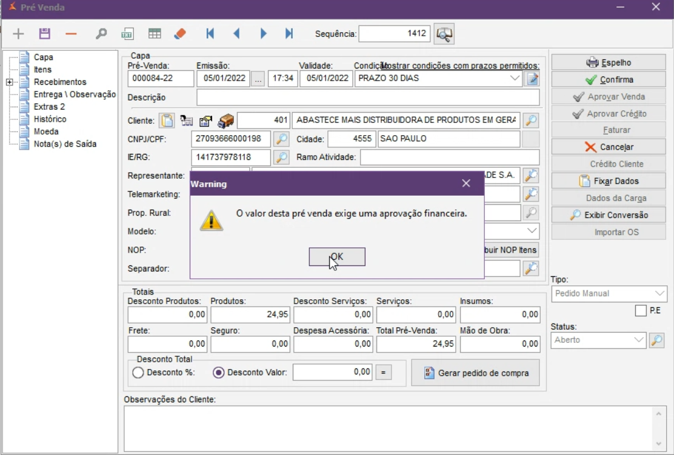Click the Ramo Atividade field

pos(450,158)
